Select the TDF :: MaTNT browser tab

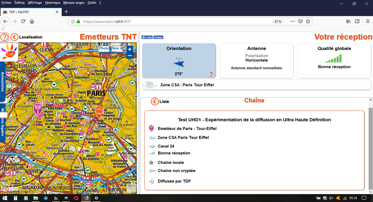pos(31,12)
